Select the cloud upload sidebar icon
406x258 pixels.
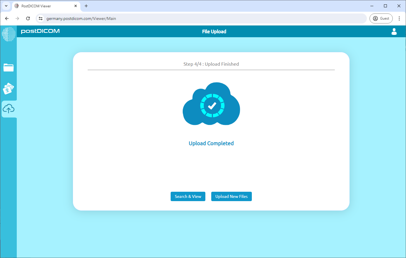tap(9, 109)
